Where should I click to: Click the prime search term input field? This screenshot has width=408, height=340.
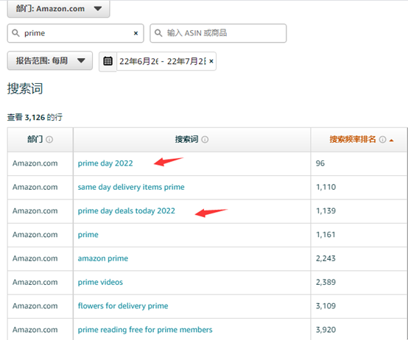[75, 33]
